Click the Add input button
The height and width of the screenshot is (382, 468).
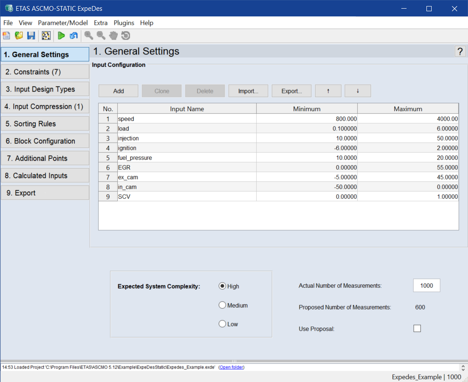118,91
